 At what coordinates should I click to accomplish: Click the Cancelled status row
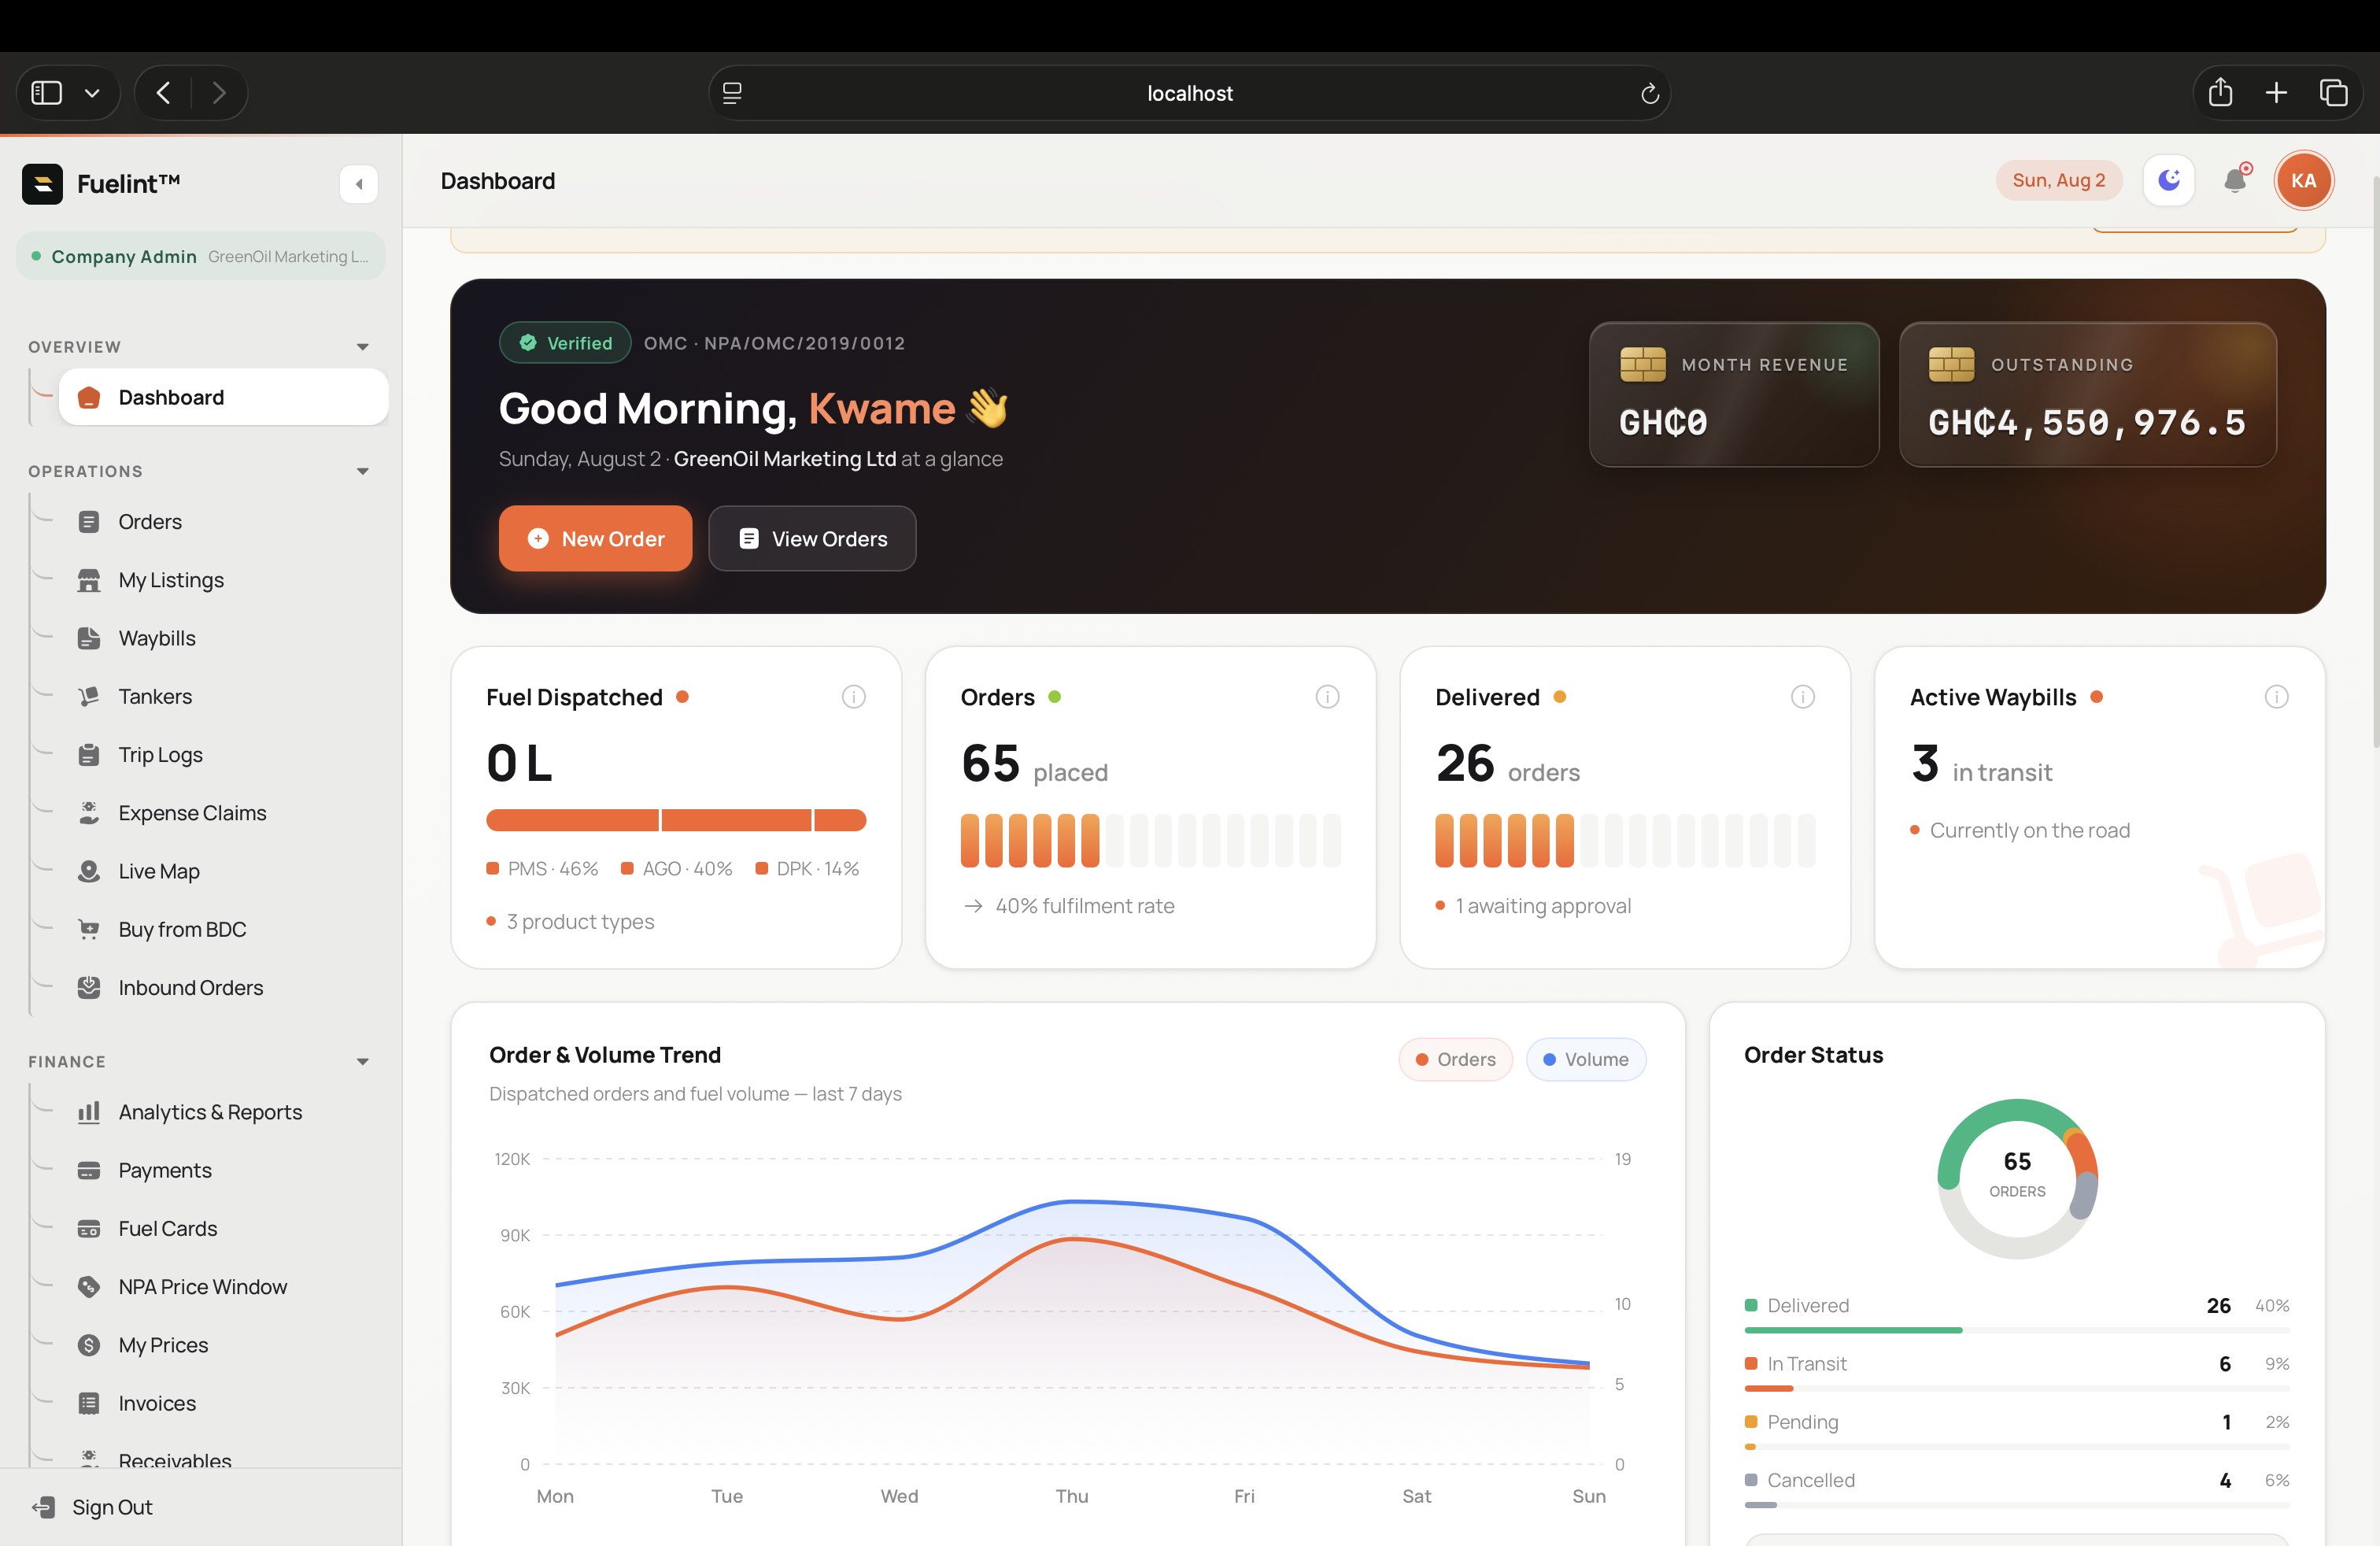[x=2017, y=1488]
